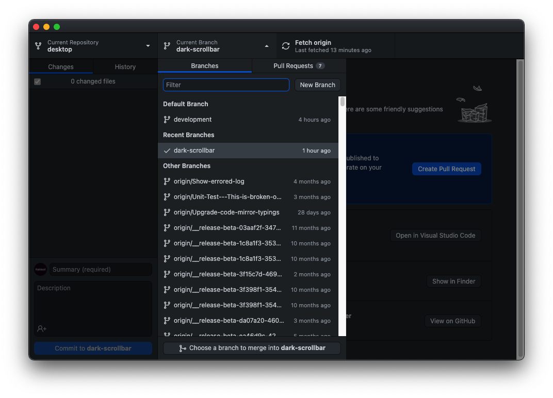Click the branch icon in Current Branch header
The image size is (553, 398).
coord(166,46)
